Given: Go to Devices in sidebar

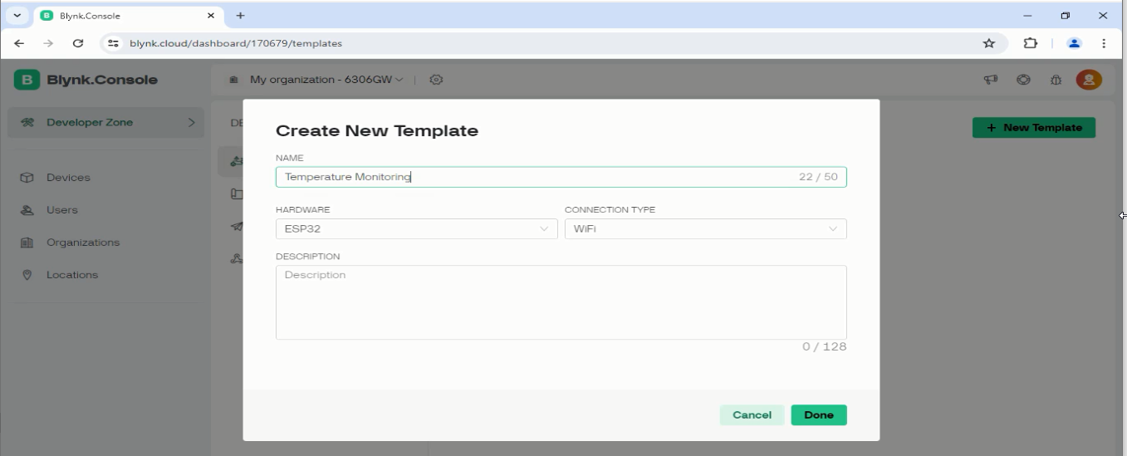Looking at the screenshot, I should (x=68, y=178).
